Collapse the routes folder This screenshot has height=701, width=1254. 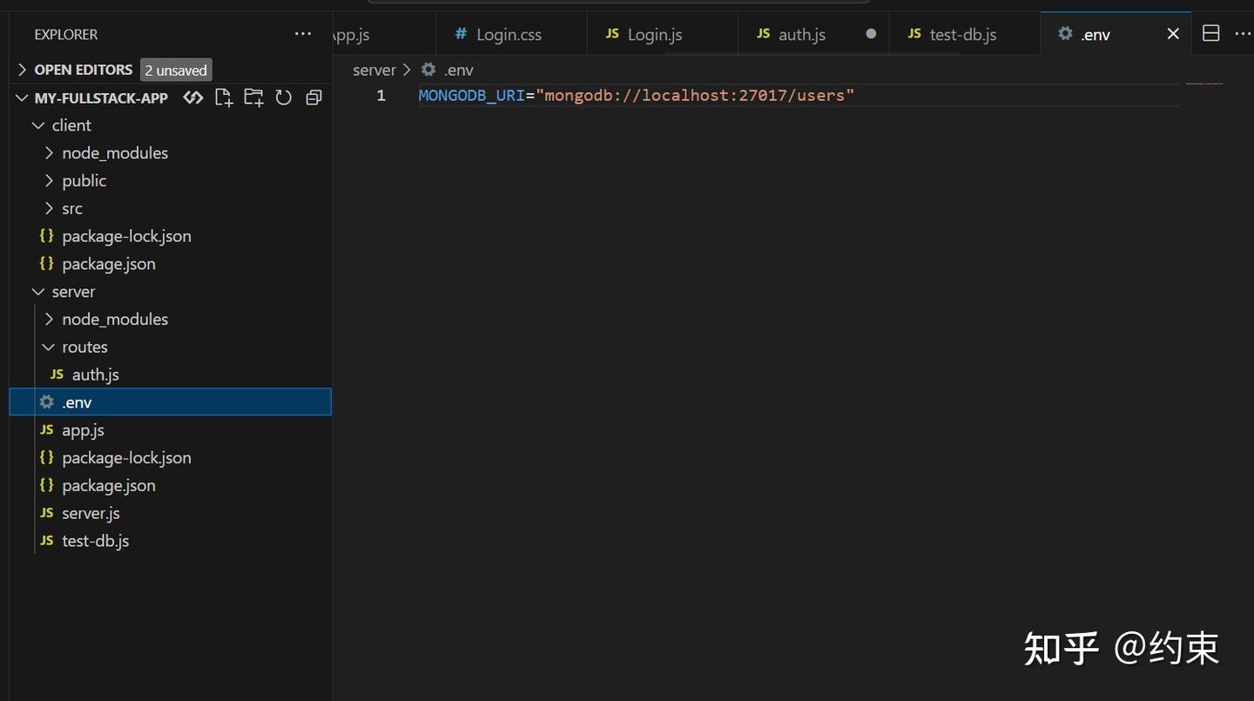pos(49,347)
